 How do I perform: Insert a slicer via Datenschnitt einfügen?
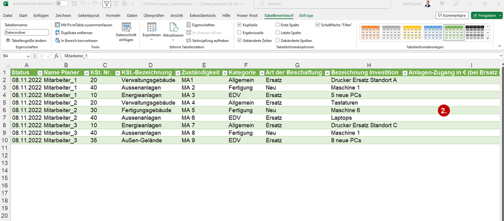pos(126,32)
